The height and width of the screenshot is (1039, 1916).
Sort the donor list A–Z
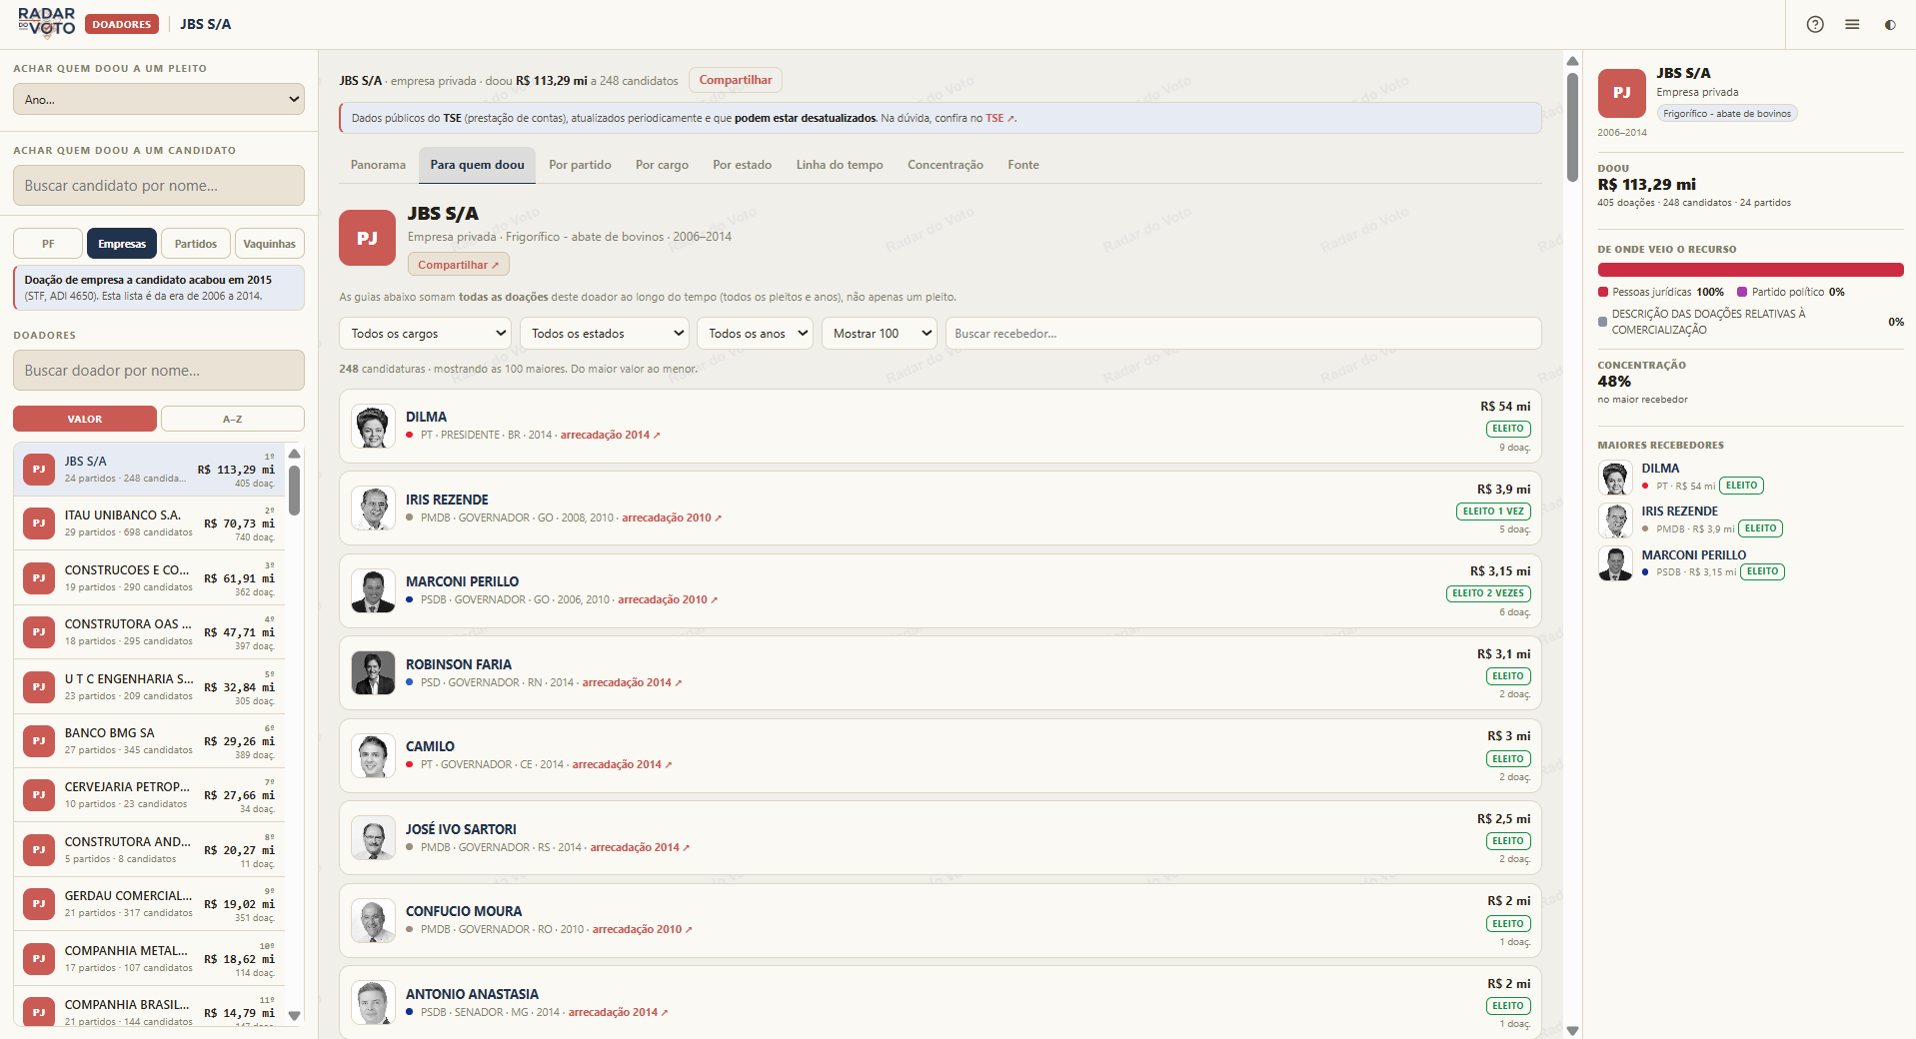point(233,419)
